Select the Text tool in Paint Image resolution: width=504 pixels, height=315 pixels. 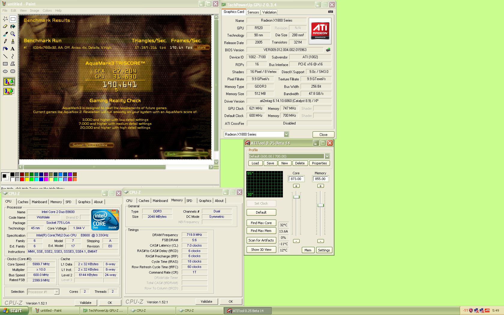13,49
